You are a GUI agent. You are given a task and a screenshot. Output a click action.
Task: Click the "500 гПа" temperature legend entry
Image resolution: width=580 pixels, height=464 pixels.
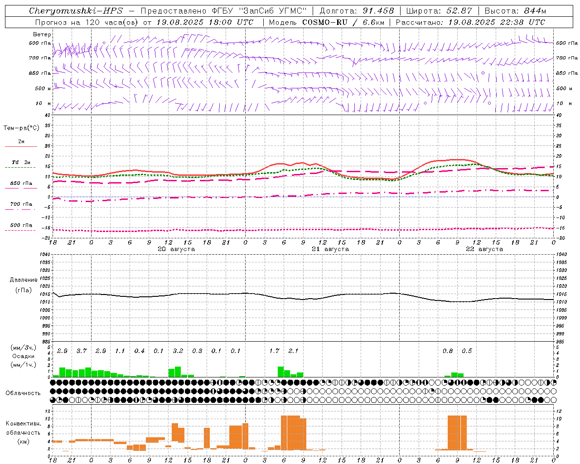click(21, 225)
